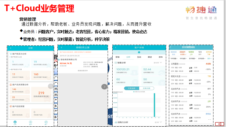226x127 pixels.
Task: Open the 逾期未收款 card
Action: click(20, 113)
